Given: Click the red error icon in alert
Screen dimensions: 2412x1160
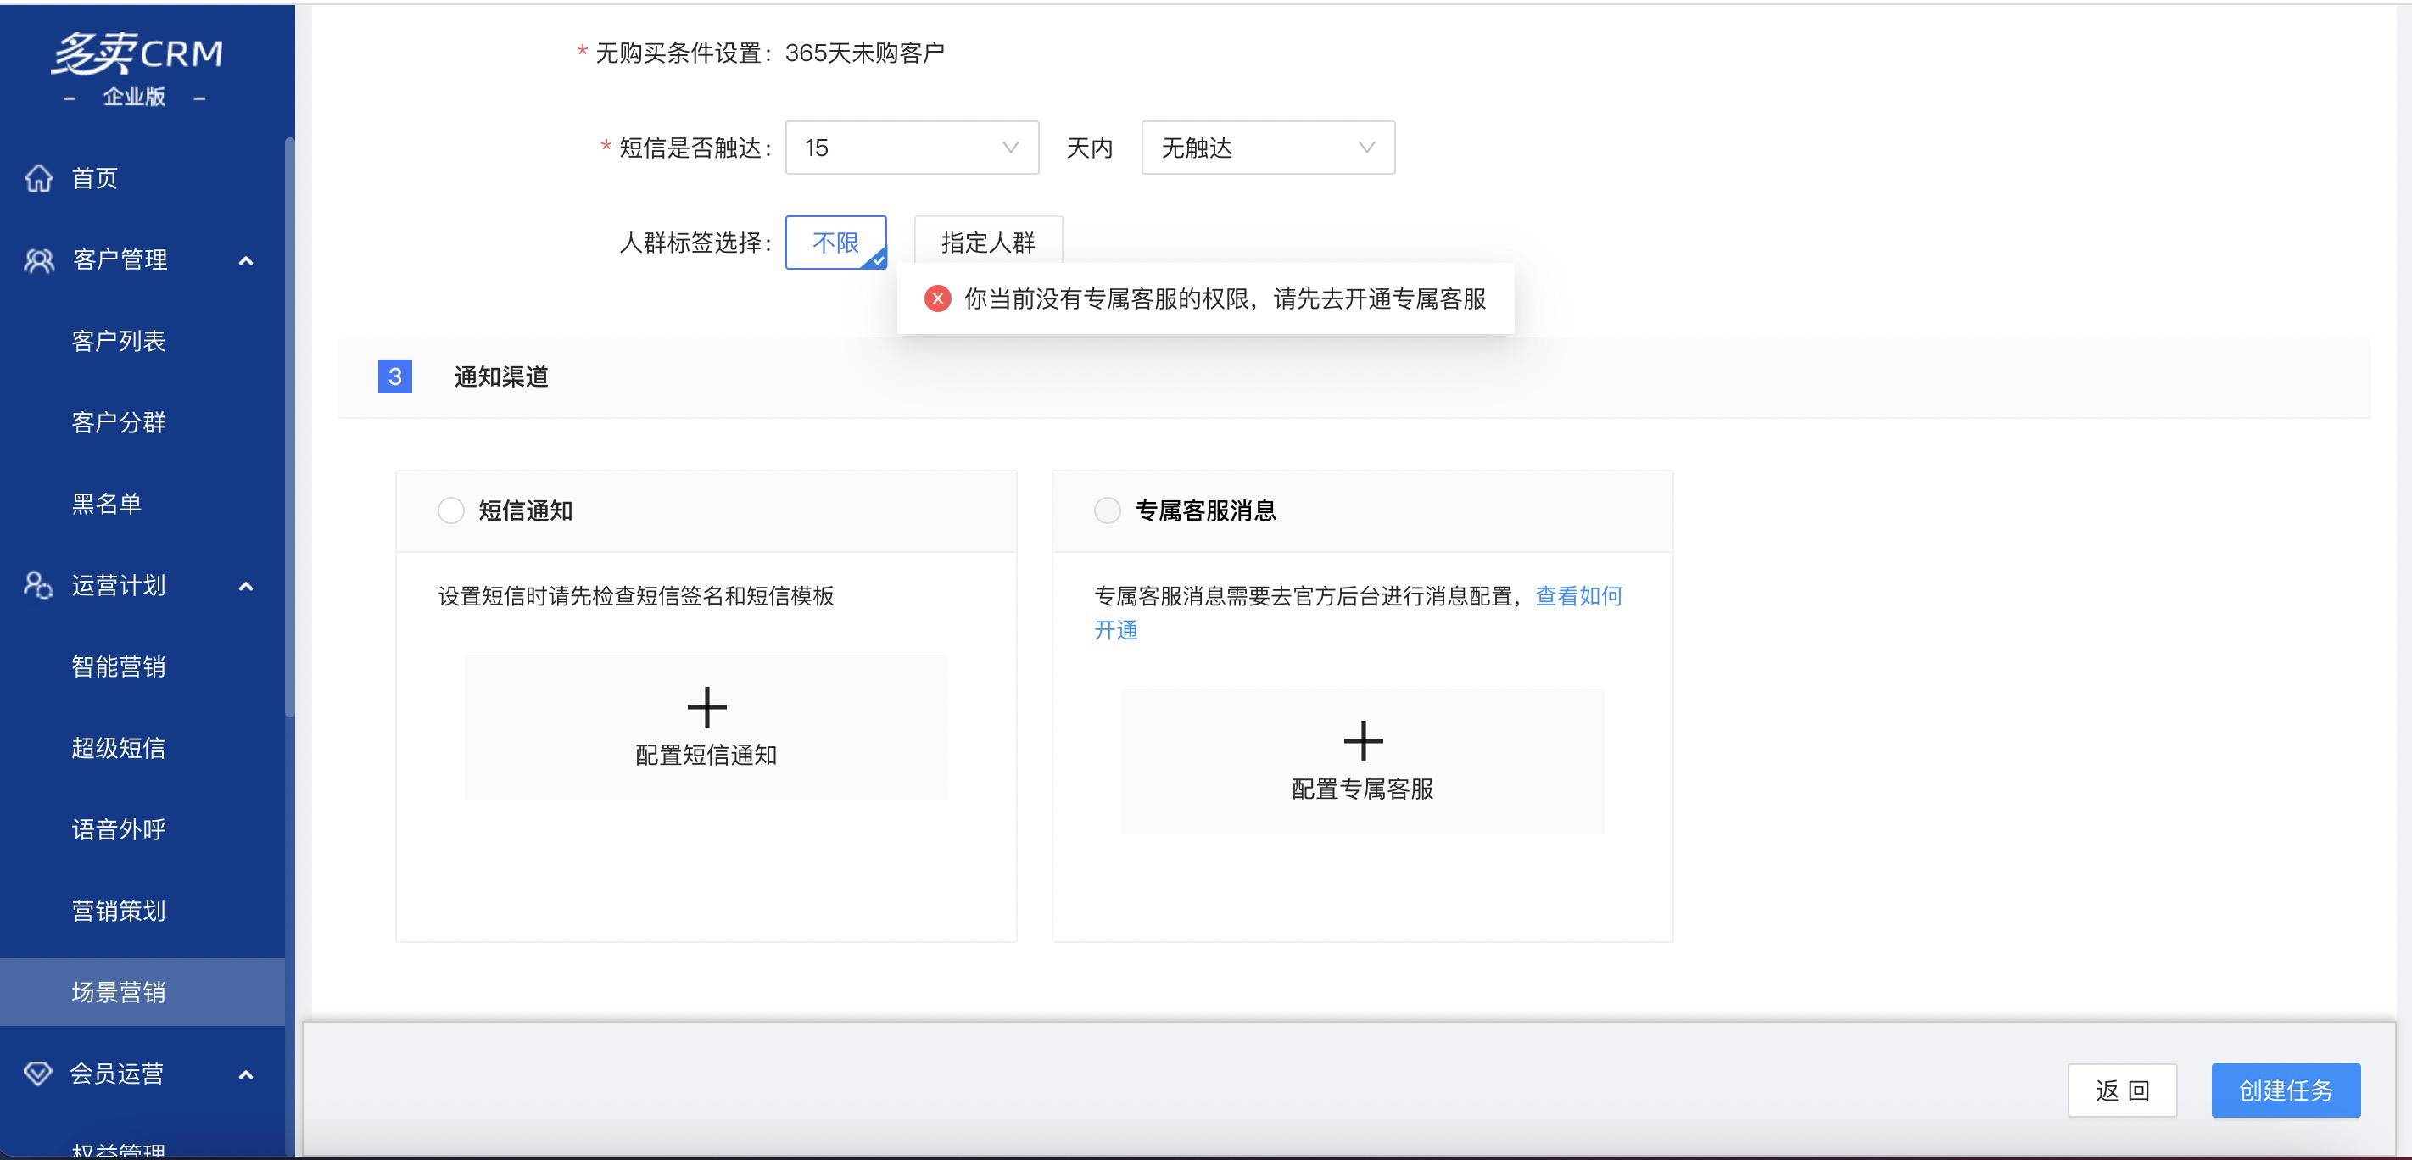Looking at the screenshot, I should click(x=937, y=298).
